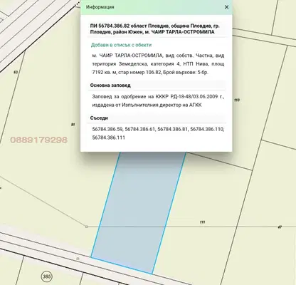Screen dimensions: 296x285
Task: Click the area value '7192 кв. м'
Action: click(105, 73)
